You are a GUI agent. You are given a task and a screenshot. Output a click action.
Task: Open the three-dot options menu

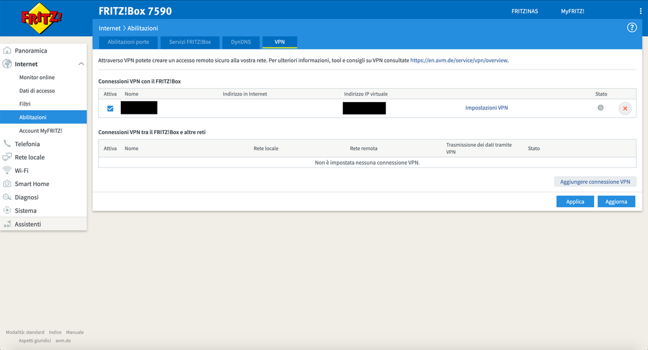click(x=640, y=11)
